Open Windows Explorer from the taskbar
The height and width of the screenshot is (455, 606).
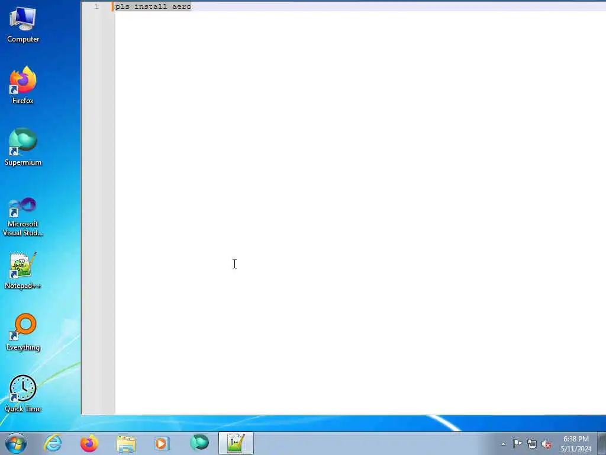click(x=126, y=443)
